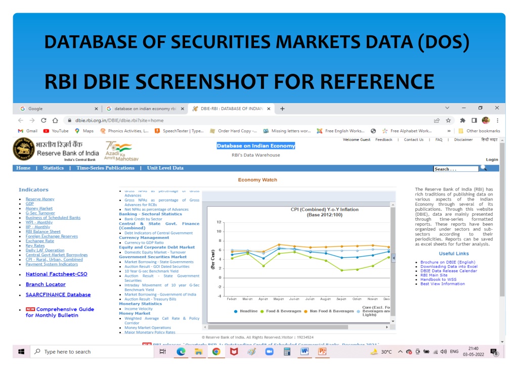Open the YouTube bookmark
This screenshot has height=388, width=518.
click(56, 131)
